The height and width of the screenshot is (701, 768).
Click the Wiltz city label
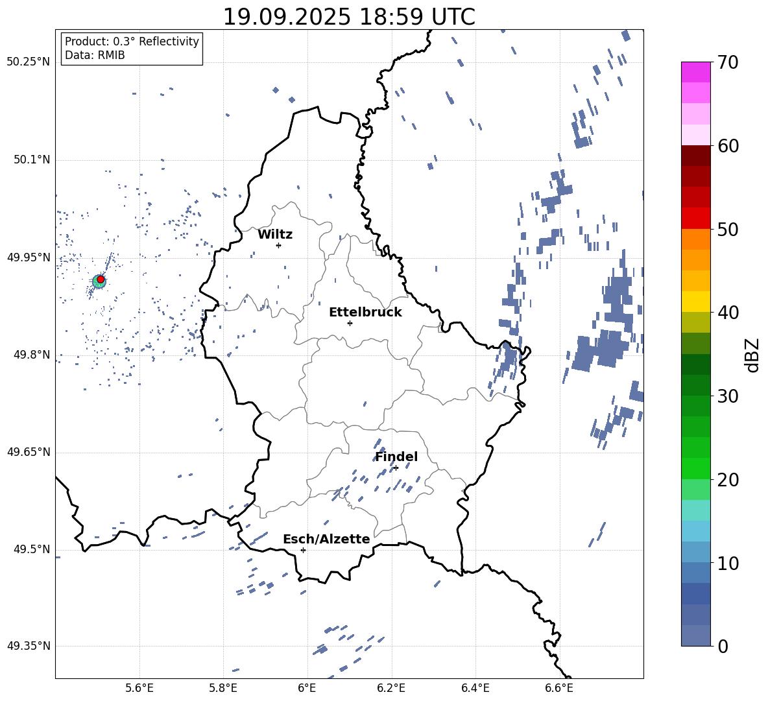pos(275,235)
